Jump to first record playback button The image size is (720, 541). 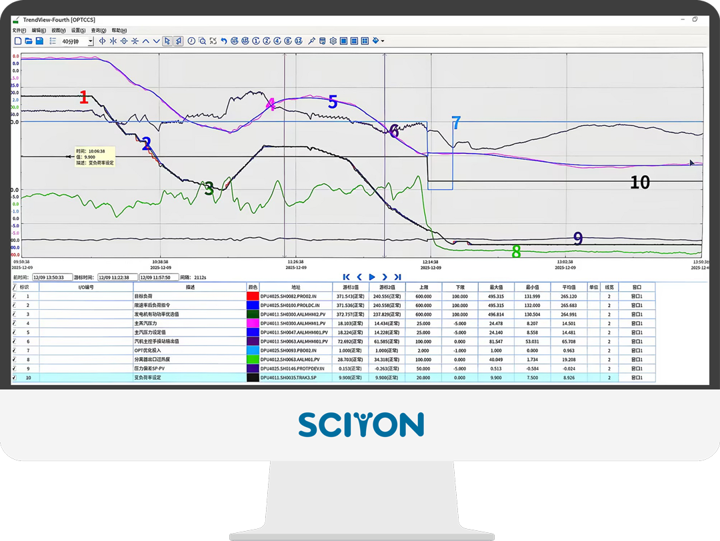click(x=346, y=277)
